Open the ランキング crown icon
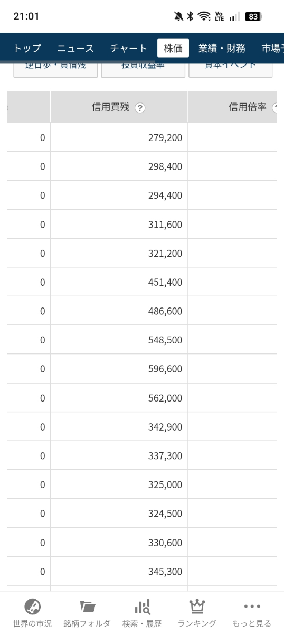The width and height of the screenshot is (284, 634). 197,606
